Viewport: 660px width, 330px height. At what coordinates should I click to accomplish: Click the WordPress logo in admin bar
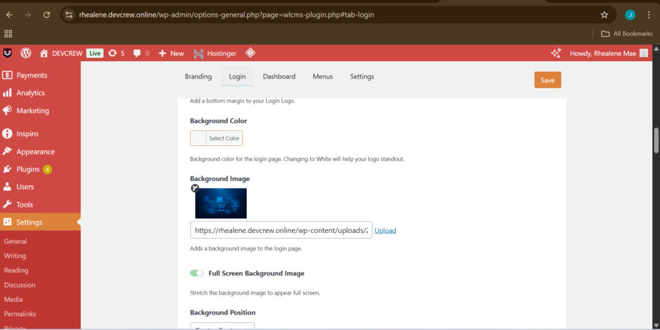coord(26,53)
